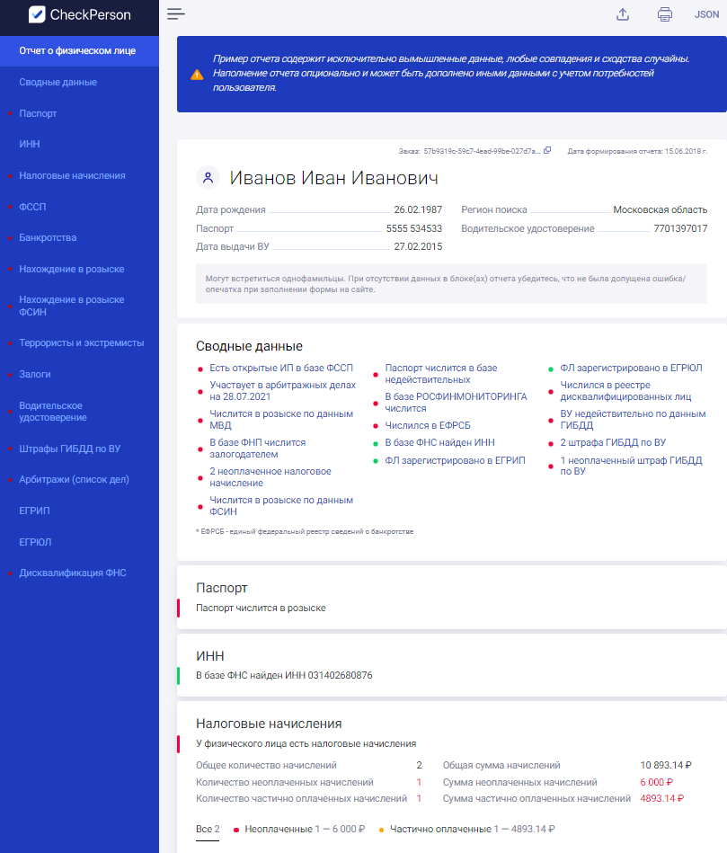Click region value 'Московская область'

661,209
